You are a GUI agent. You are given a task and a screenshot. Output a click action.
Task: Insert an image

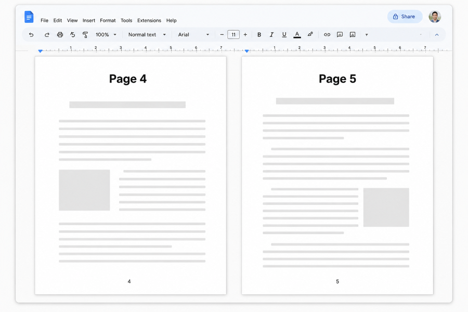pyautogui.click(x=353, y=35)
